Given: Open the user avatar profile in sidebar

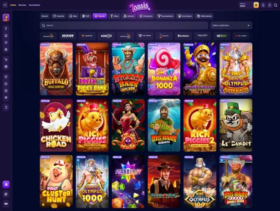Looking at the screenshot, I should [6, 18].
